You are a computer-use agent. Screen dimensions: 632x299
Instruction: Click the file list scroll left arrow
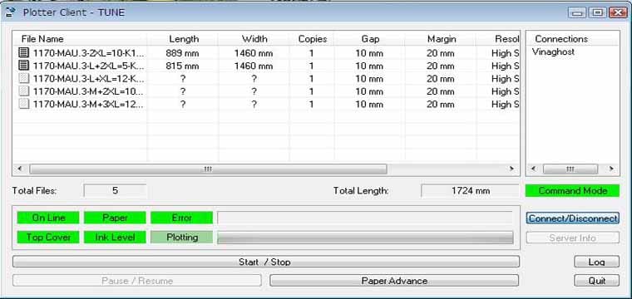(20, 169)
